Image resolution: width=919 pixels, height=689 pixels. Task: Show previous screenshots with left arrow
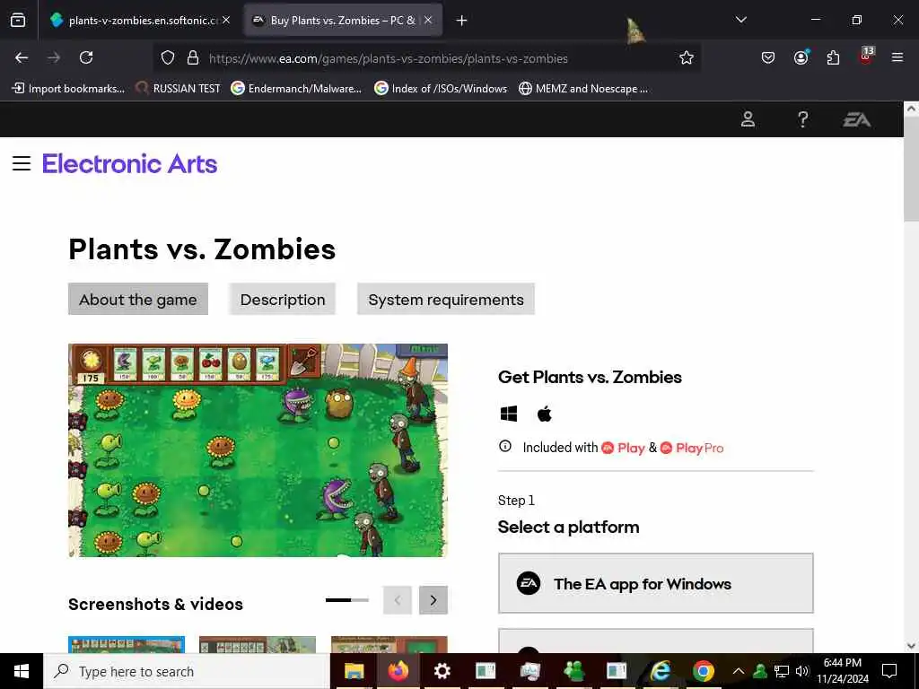pos(398,600)
